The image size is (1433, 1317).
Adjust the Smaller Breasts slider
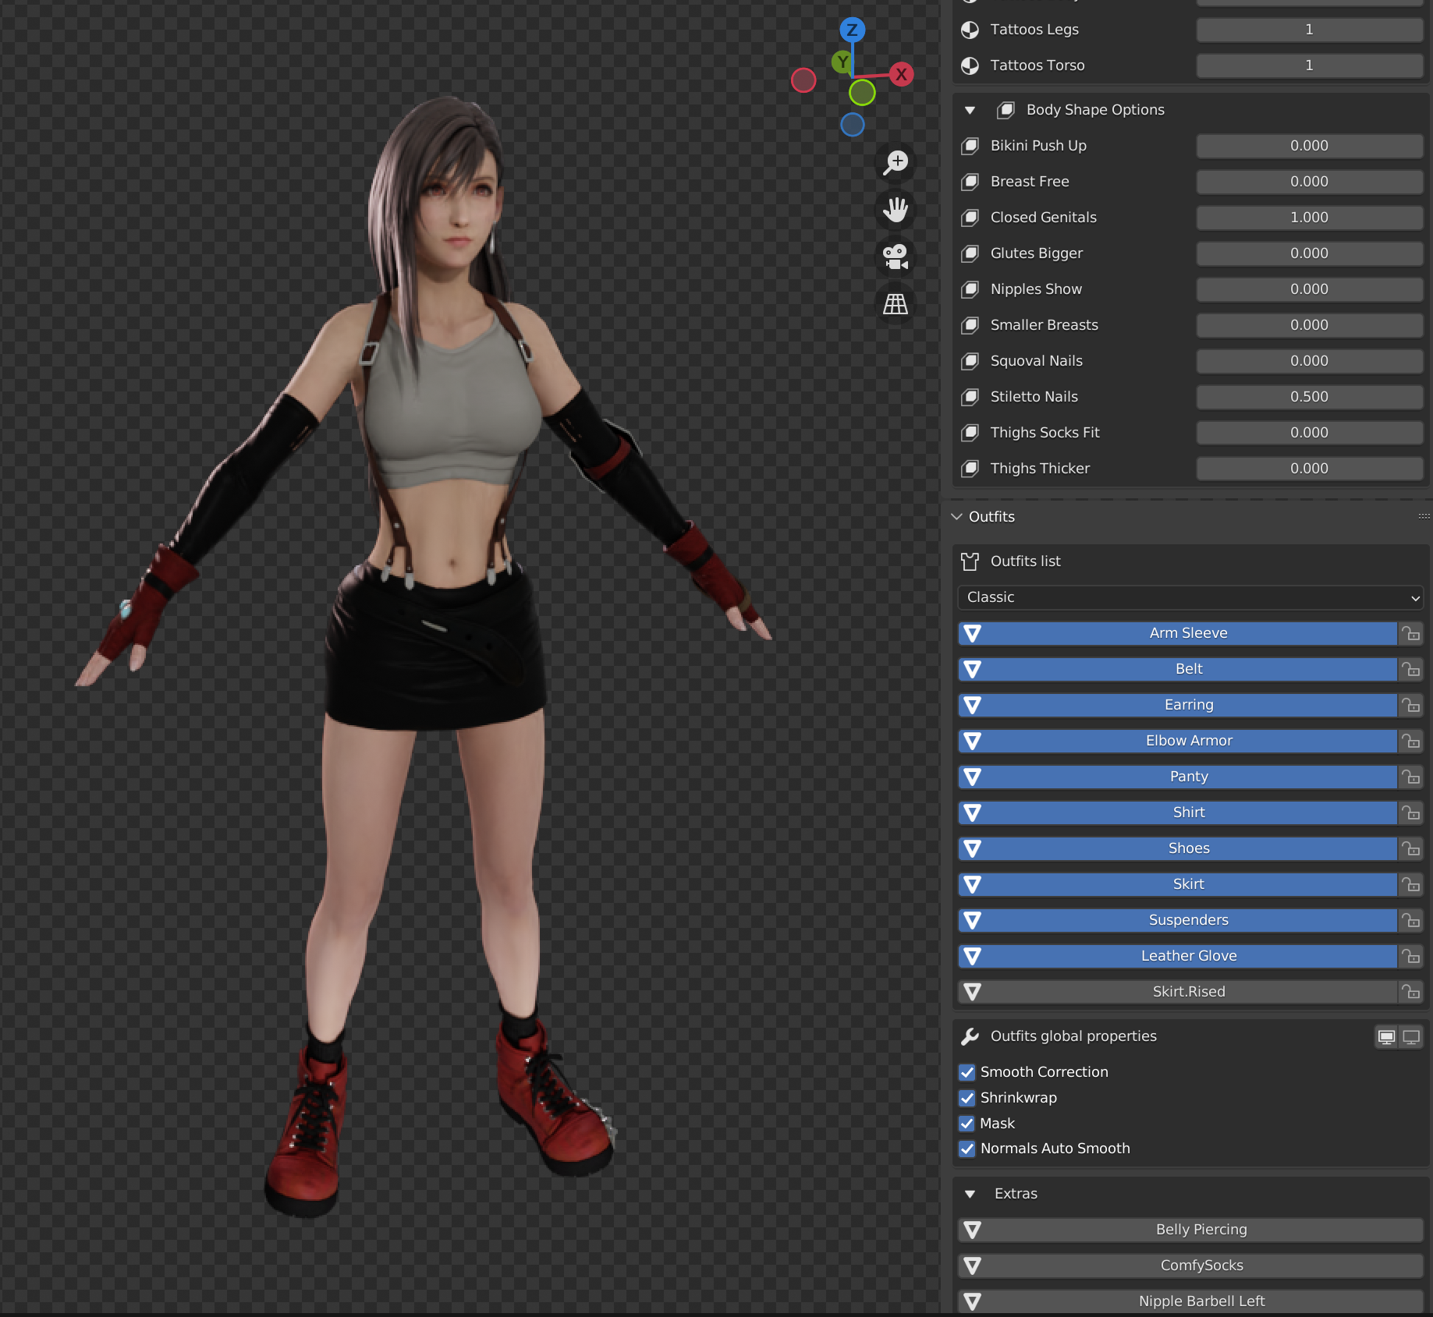point(1310,325)
